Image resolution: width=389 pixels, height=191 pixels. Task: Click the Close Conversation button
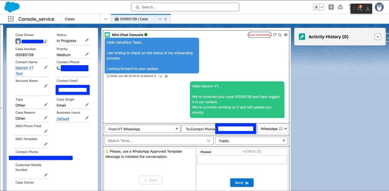pos(259,35)
